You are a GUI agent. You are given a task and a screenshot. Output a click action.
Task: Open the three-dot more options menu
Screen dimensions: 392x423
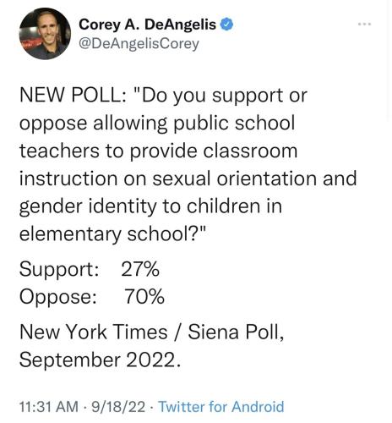click(365, 25)
